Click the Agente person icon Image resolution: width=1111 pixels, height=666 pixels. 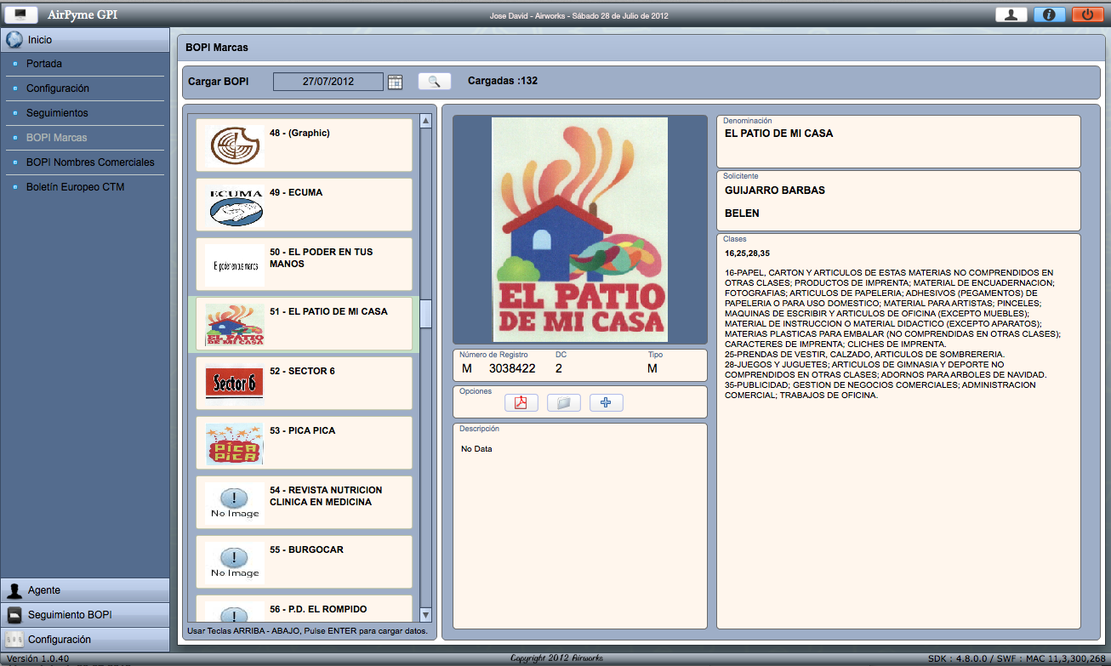14,589
